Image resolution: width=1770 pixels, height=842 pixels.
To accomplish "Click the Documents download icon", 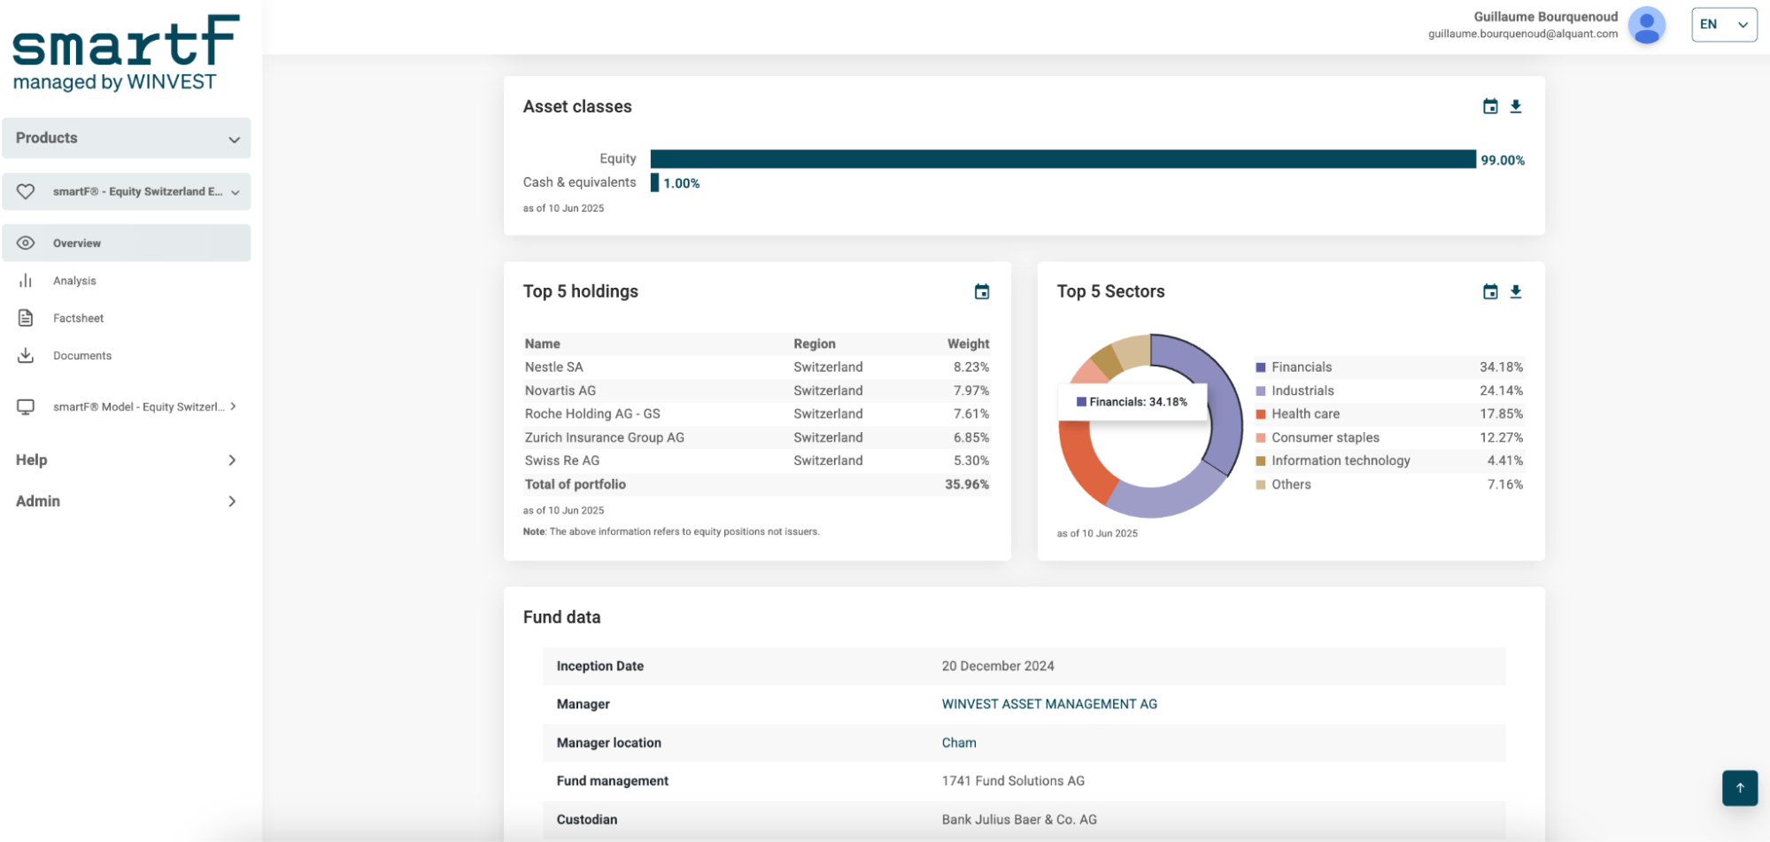I will [26, 355].
